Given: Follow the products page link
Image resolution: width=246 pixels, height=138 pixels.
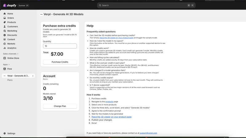Looking at the screenshot, I should click(x=109, y=102).
